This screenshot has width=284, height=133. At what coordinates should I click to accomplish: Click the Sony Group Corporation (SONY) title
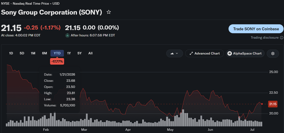51,12
